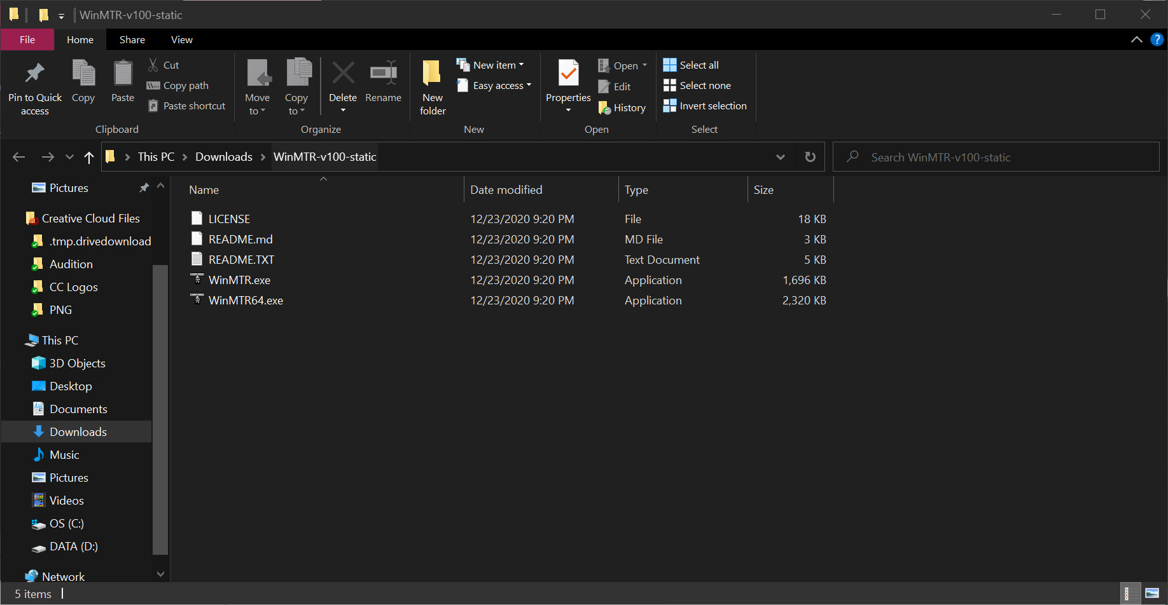Image resolution: width=1168 pixels, height=605 pixels.
Task: Switch to the View ribbon tab
Action: (181, 39)
